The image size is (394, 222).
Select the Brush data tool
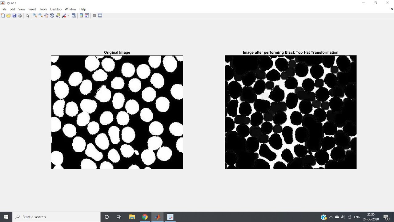pyautogui.click(x=64, y=15)
